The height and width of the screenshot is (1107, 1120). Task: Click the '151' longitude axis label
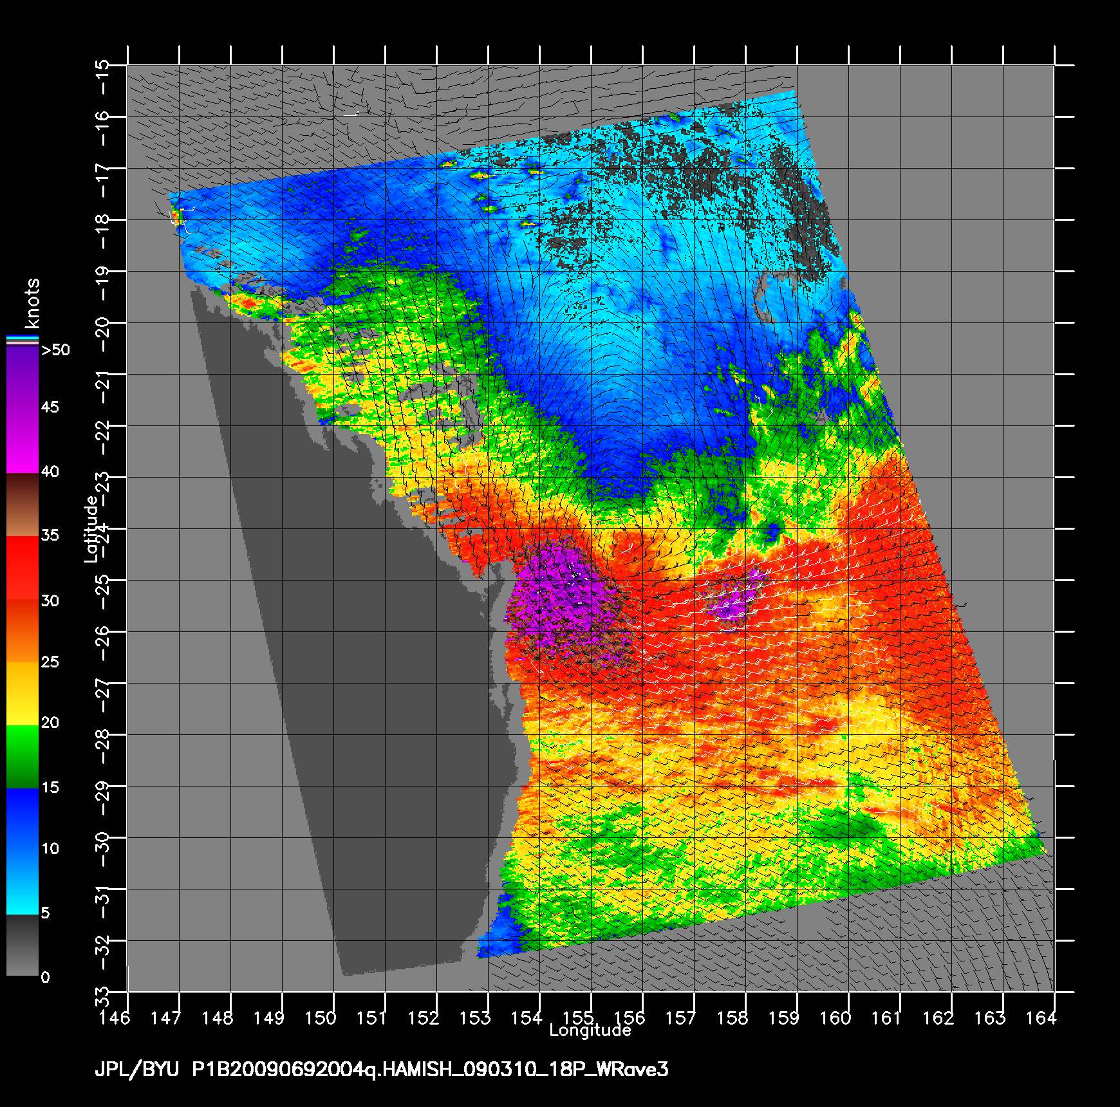coord(372,1018)
